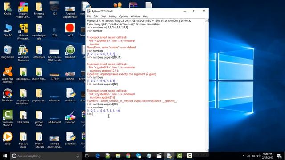The height and width of the screenshot is (160, 285).
Task: Select the VMware Workstation desktop icon
Action: [x=23, y=32]
